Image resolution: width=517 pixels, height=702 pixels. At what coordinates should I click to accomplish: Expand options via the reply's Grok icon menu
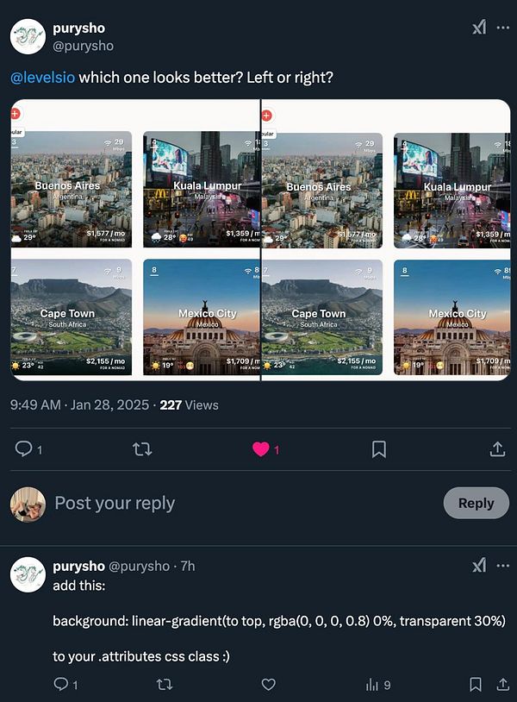click(x=479, y=564)
